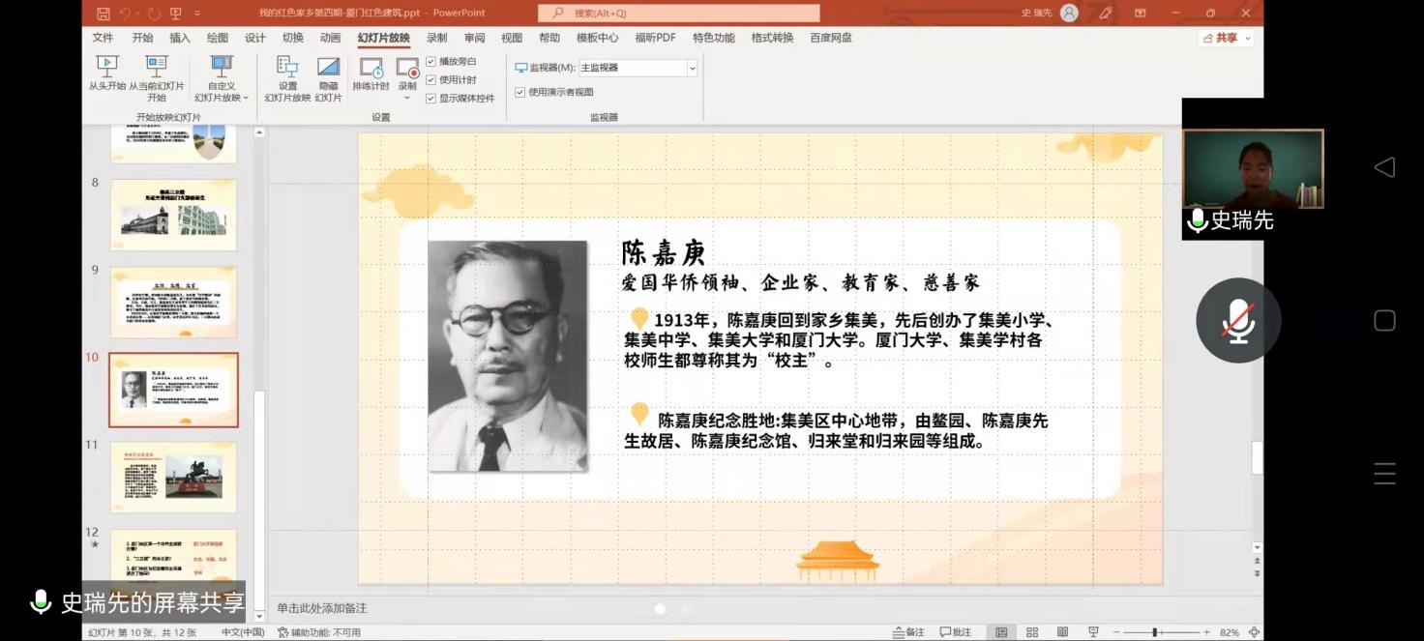The height and width of the screenshot is (641, 1424).
Task: Open reading view from status bar
Action: click(x=1062, y=632)
